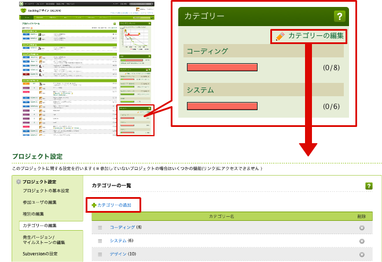Viewport: 382px width, 262px height.
Task: Click the help icon in カテゴリー panel header
Action: click(339, 16)
